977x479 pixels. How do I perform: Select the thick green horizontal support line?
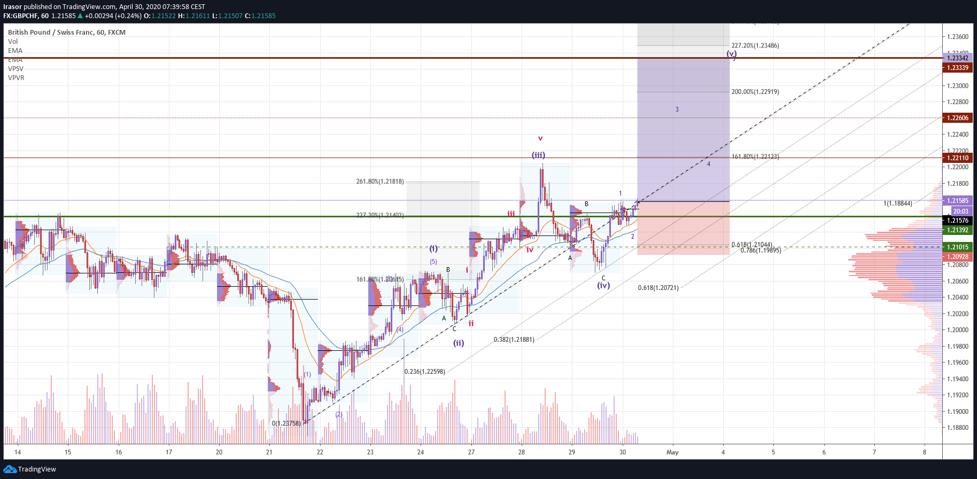tap(472, 216)
